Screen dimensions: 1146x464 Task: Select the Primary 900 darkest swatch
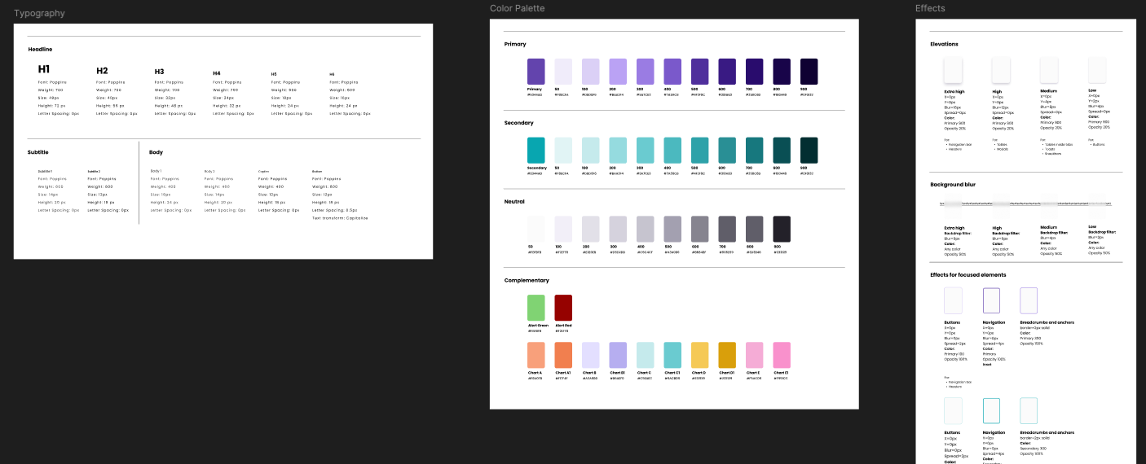(809, 72)
